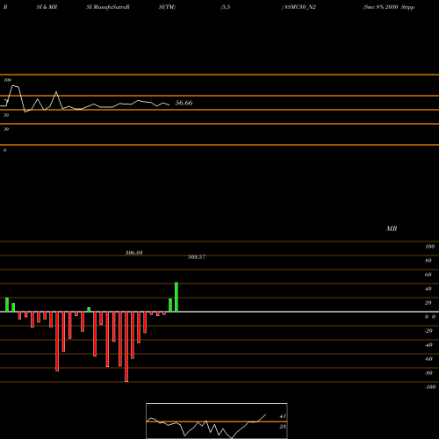439x439 pixels.
Task: Click the 80 label on MR axis
Action: click(428, 261)
